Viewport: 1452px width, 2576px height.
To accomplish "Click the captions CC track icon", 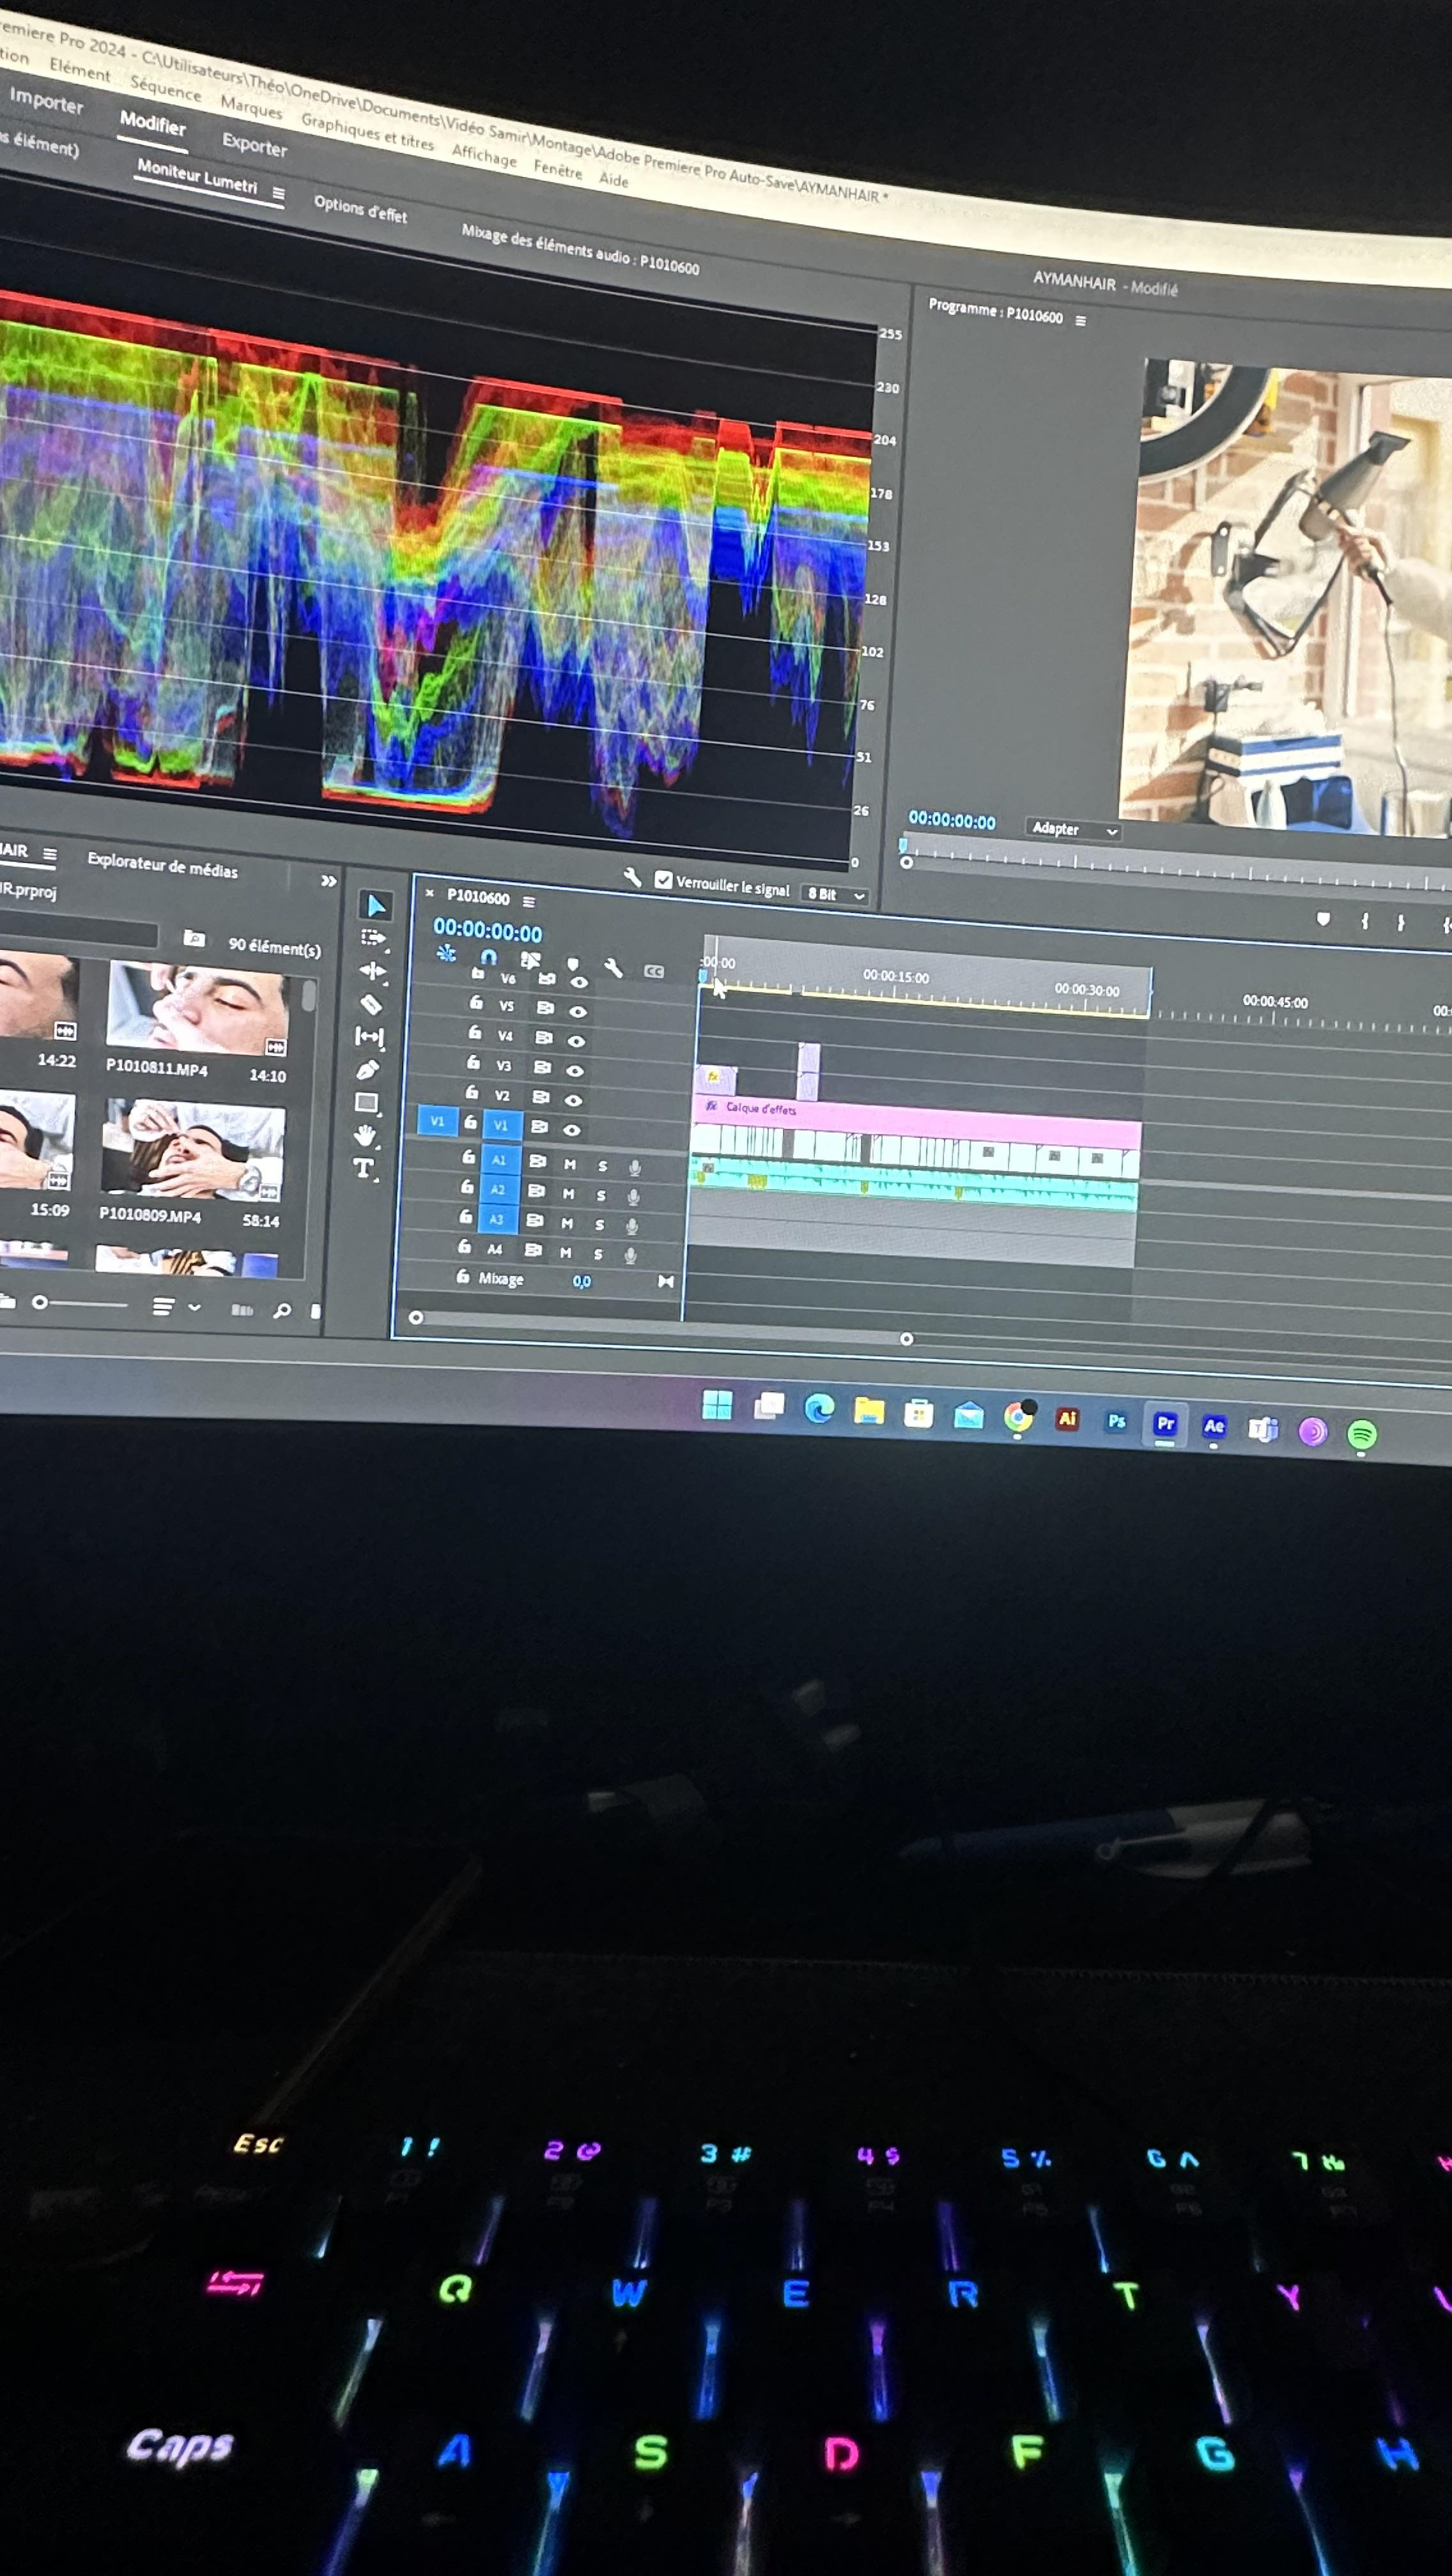I will pyautogui.click(x=654, y=971).
